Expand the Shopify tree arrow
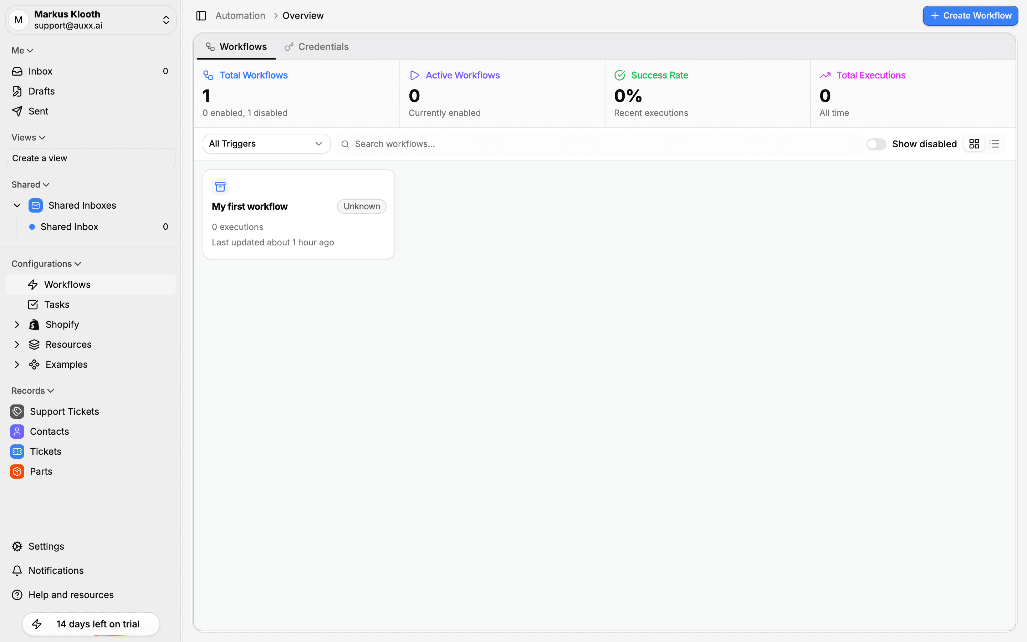The width and height of the screenshot is (1027, 642). (17, 325)
